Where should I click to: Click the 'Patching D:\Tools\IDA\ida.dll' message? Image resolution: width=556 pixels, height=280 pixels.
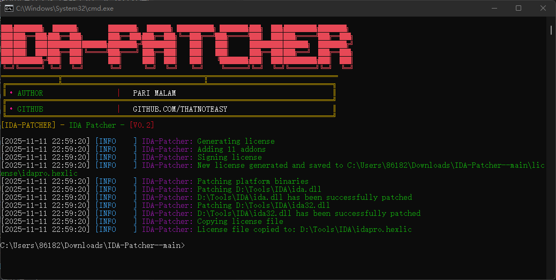[x=259, y=189]
